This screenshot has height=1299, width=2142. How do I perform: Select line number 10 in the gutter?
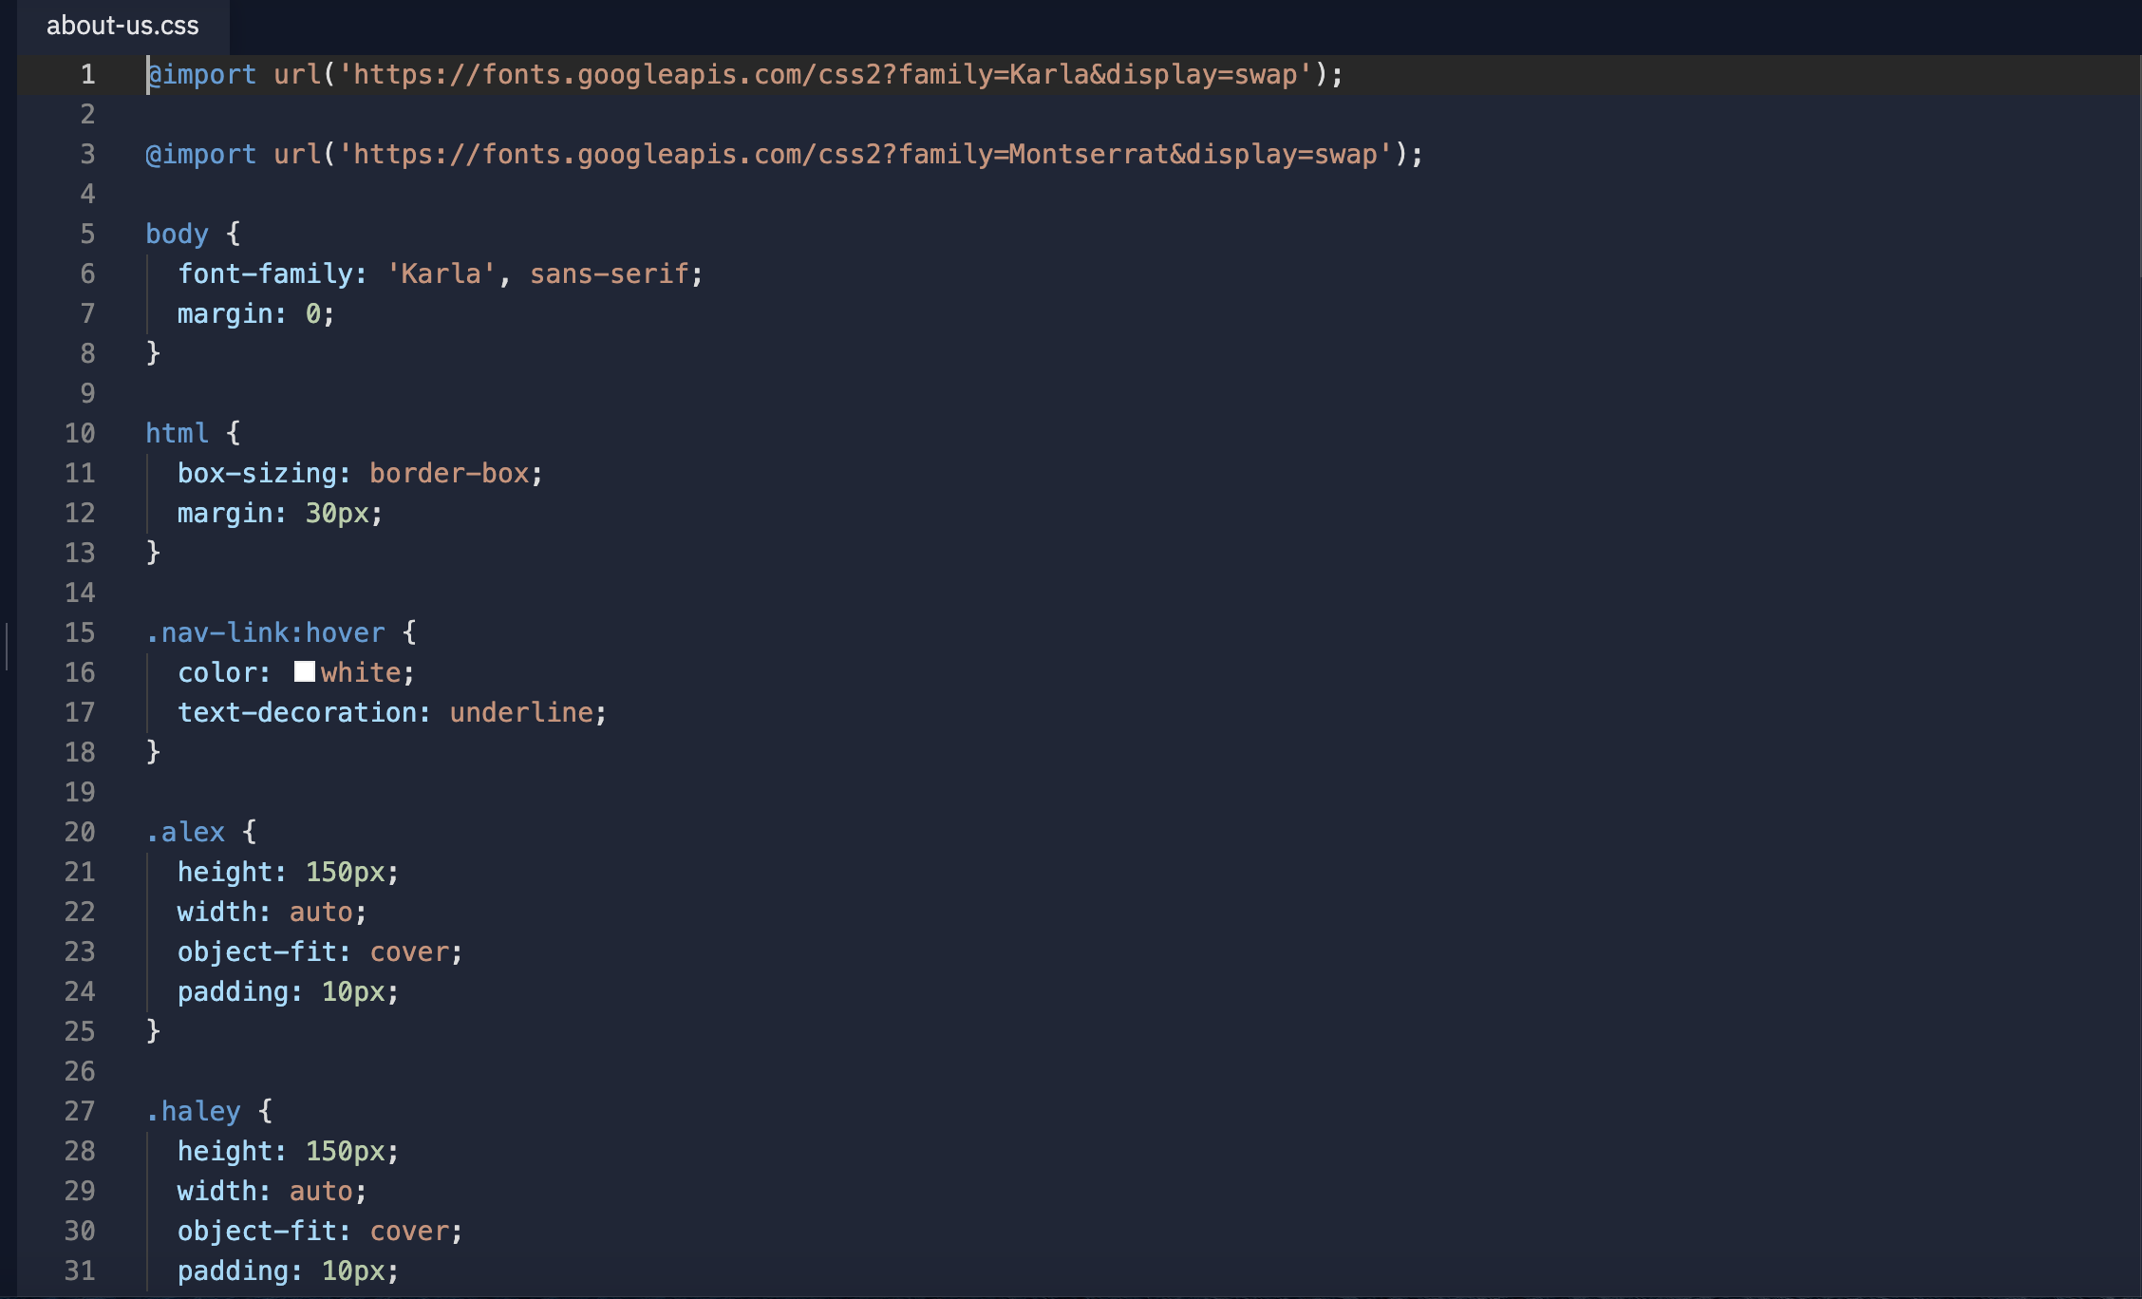coord(80,433)
